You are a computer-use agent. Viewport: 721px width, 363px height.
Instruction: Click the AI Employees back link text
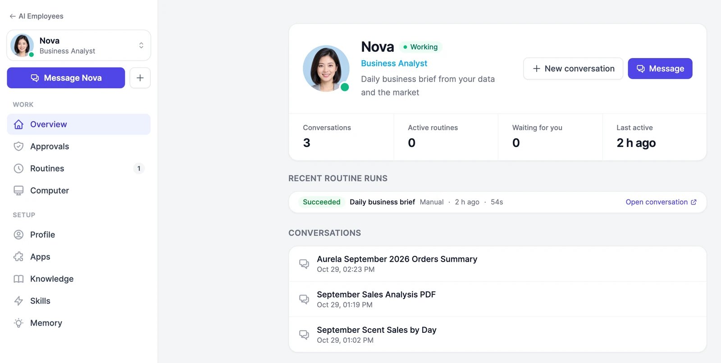41,16
